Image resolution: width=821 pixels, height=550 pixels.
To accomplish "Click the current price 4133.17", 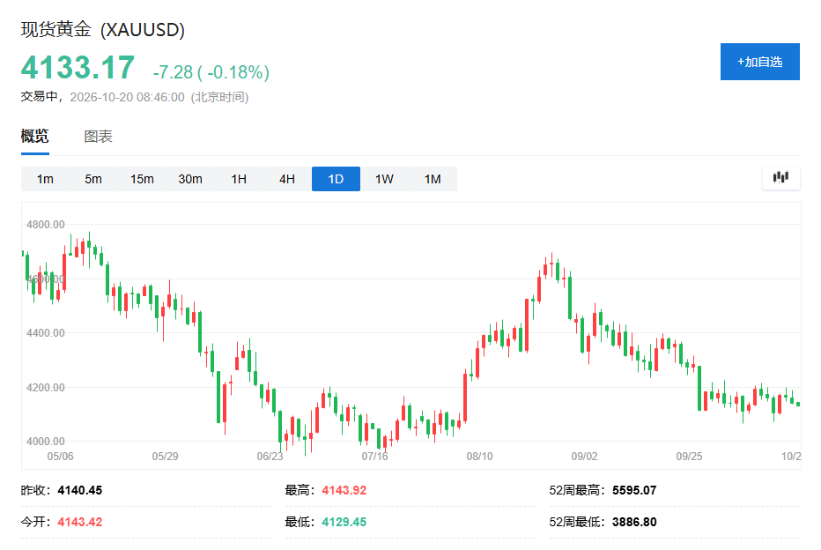I will 78,68.
